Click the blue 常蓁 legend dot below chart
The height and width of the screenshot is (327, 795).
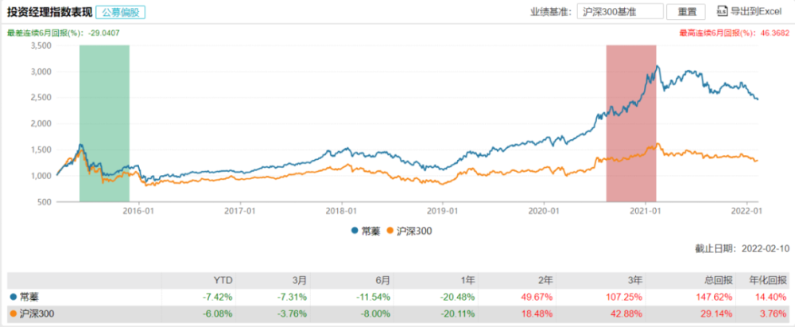point(354,231)
